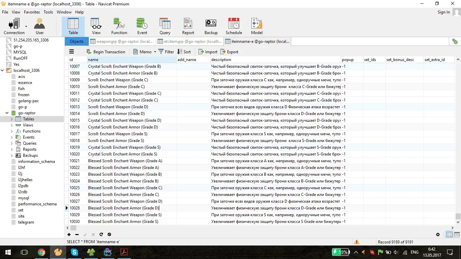Click the warning icon in the status bar
The width and height of the screenshot is (461, 259).
[357, 242]
